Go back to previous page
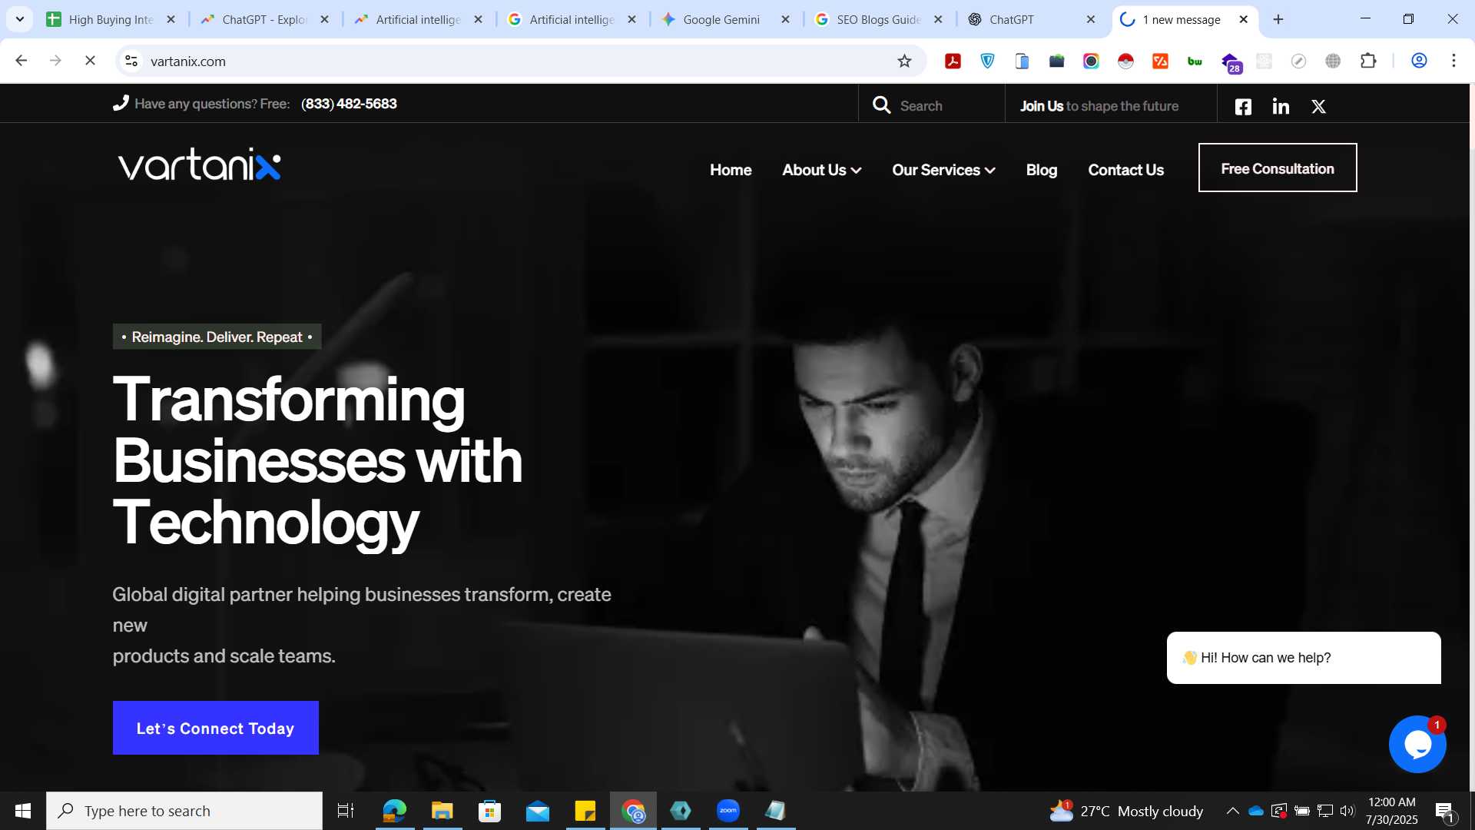Screen dimensions: 1475x830 tap(22, 61)
